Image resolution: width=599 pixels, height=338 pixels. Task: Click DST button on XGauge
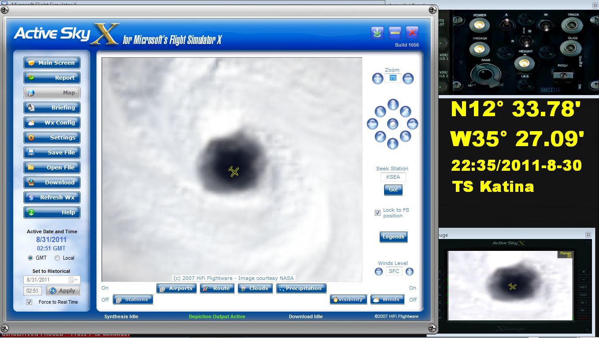[583, 295]
